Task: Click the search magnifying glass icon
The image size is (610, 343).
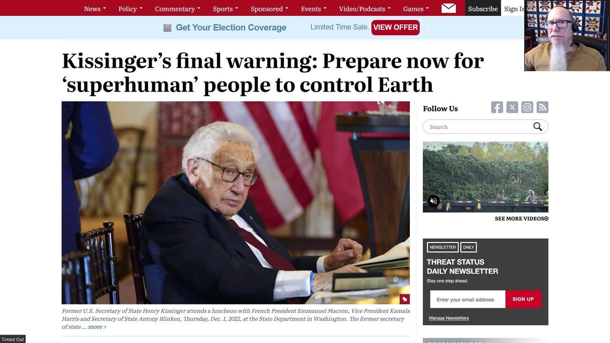Action: click(x=538, y=127)
